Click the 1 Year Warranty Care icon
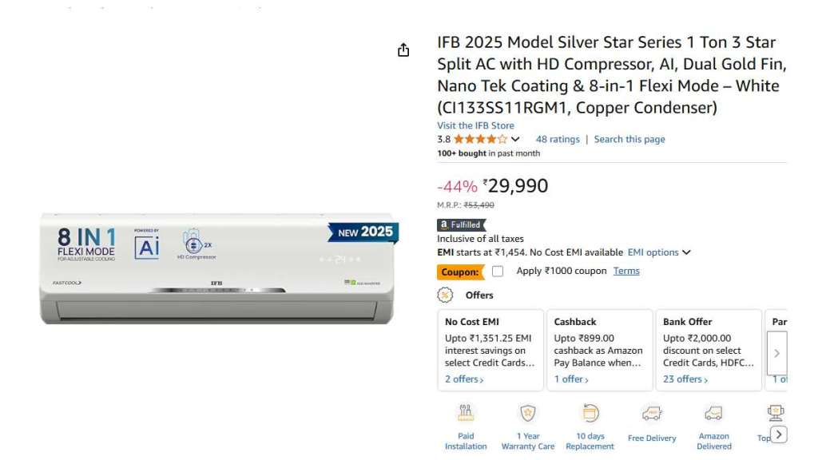The image size is (818, 460). 527,413
